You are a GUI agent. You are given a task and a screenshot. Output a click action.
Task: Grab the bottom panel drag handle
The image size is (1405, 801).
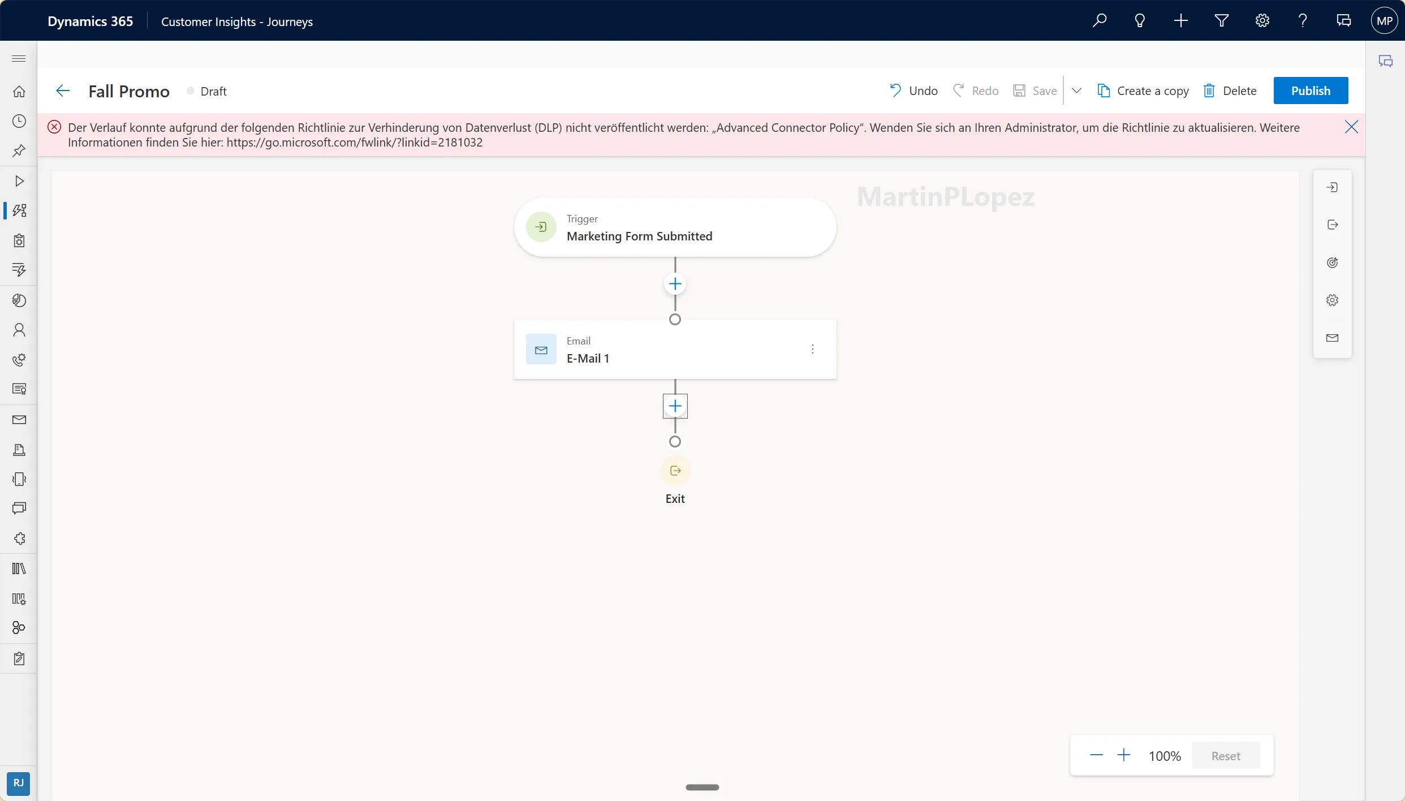(x=702, y=787)
